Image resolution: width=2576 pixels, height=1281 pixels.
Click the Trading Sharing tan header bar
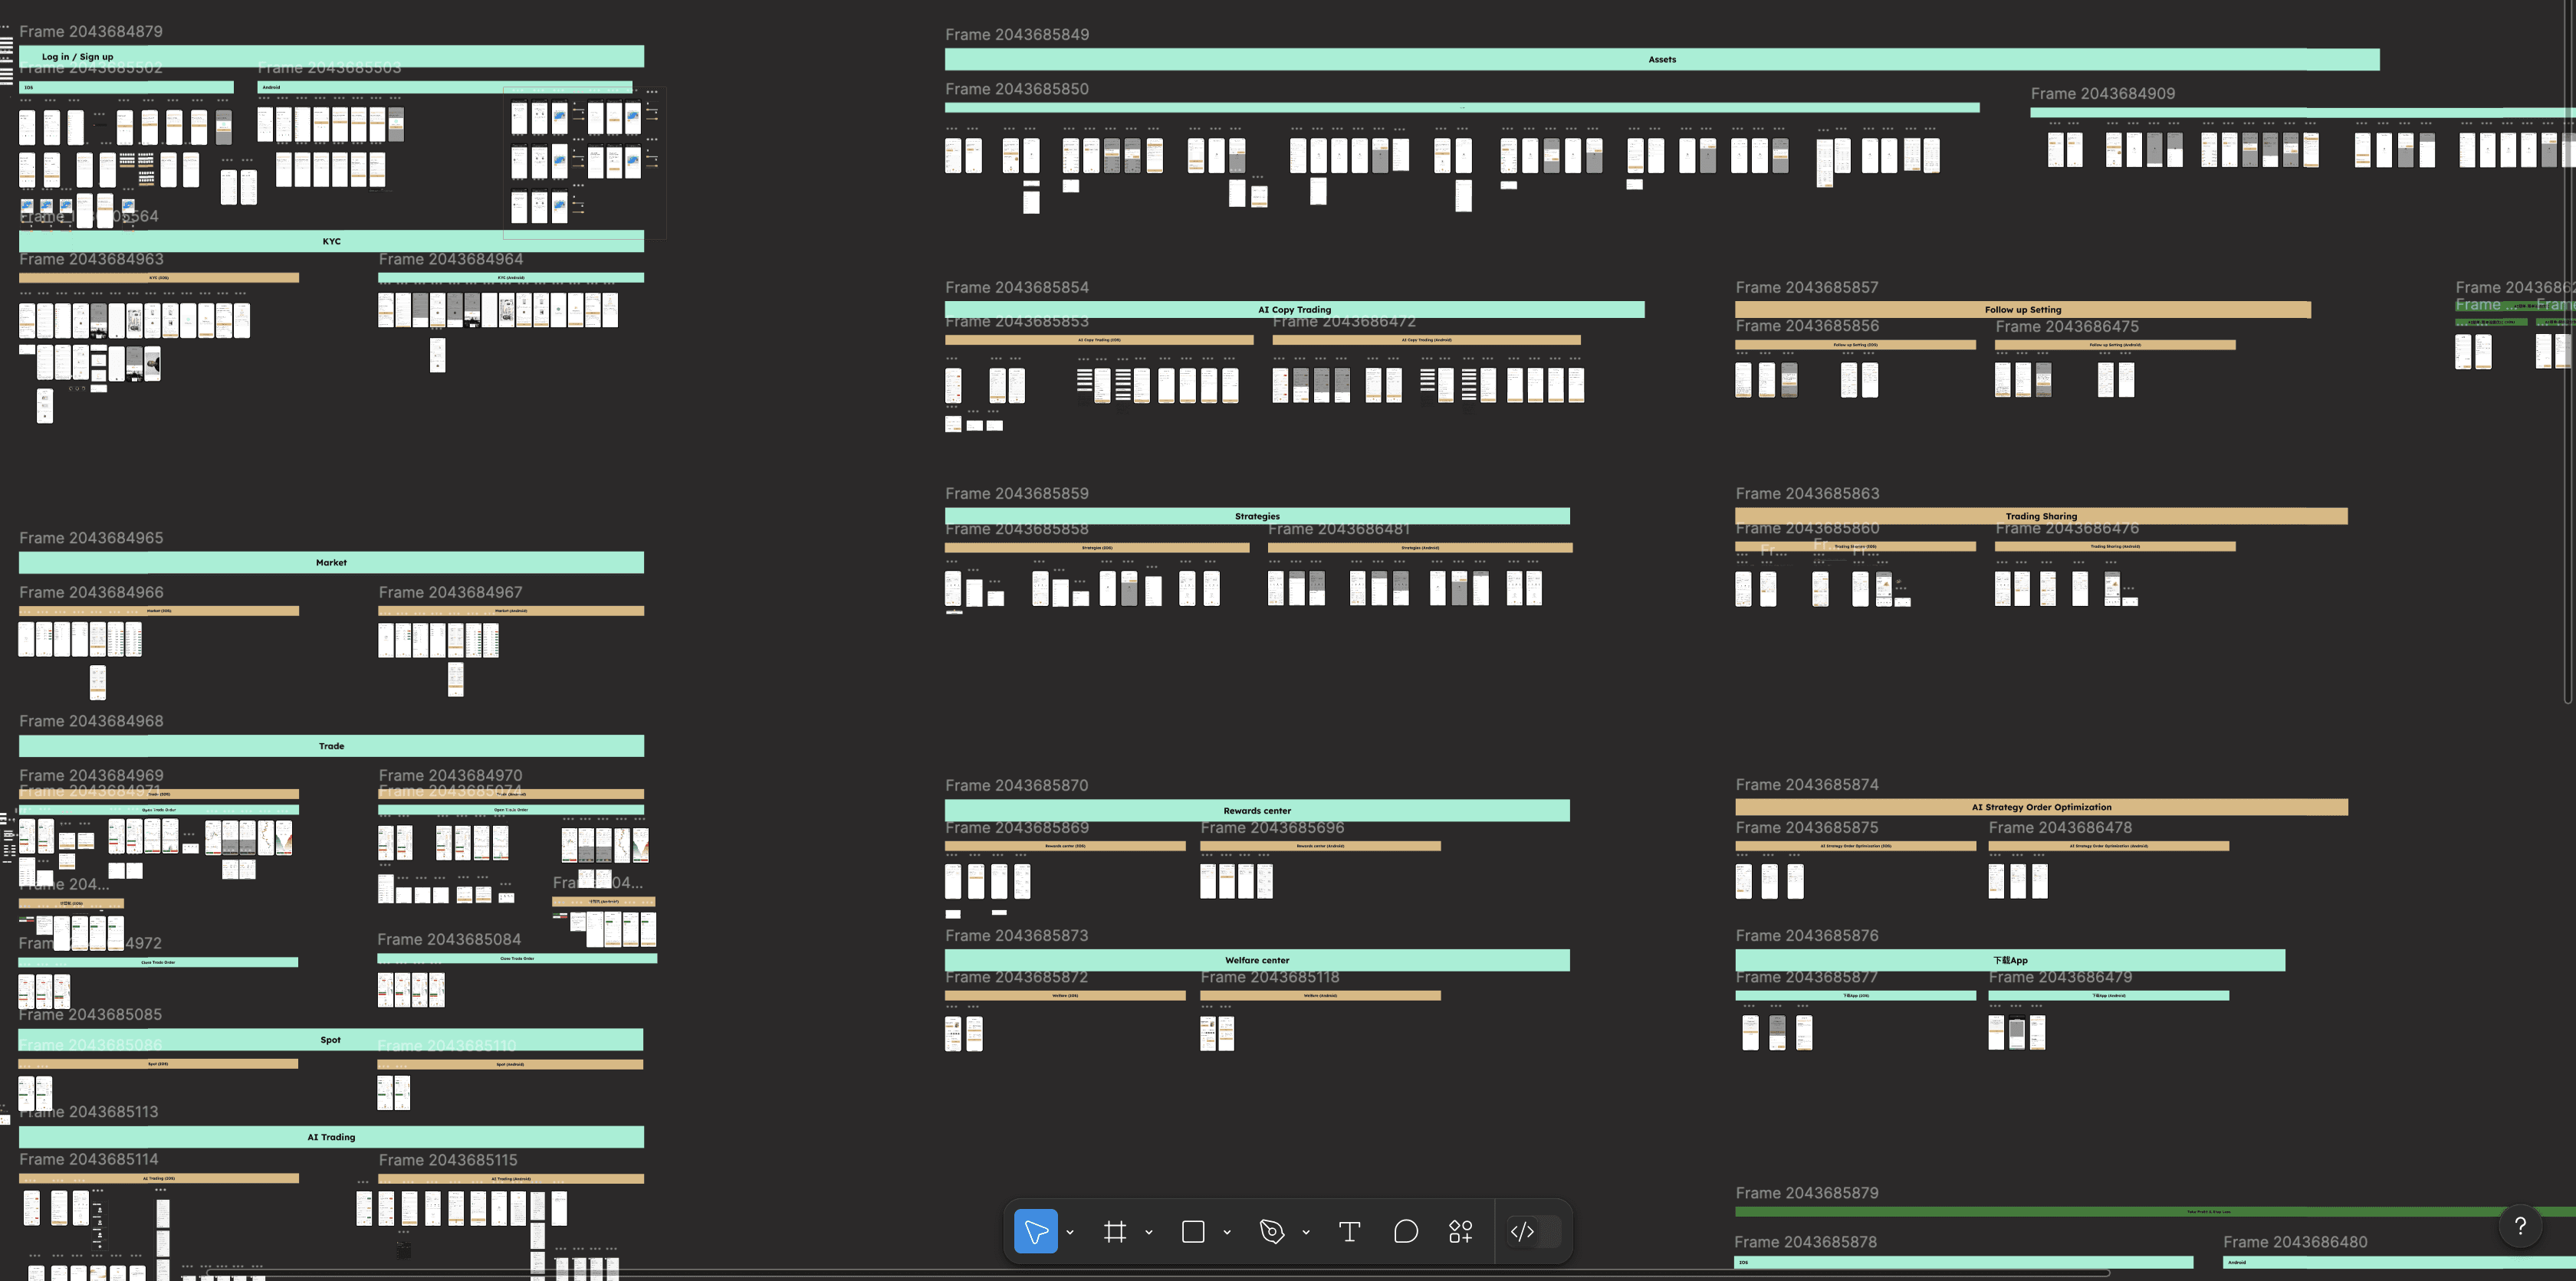pyautogui.click(x=2040, y=516)
